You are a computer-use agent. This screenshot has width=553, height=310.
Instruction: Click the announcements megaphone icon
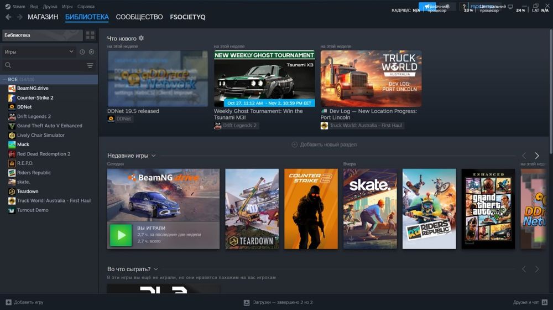pos(427,6)
